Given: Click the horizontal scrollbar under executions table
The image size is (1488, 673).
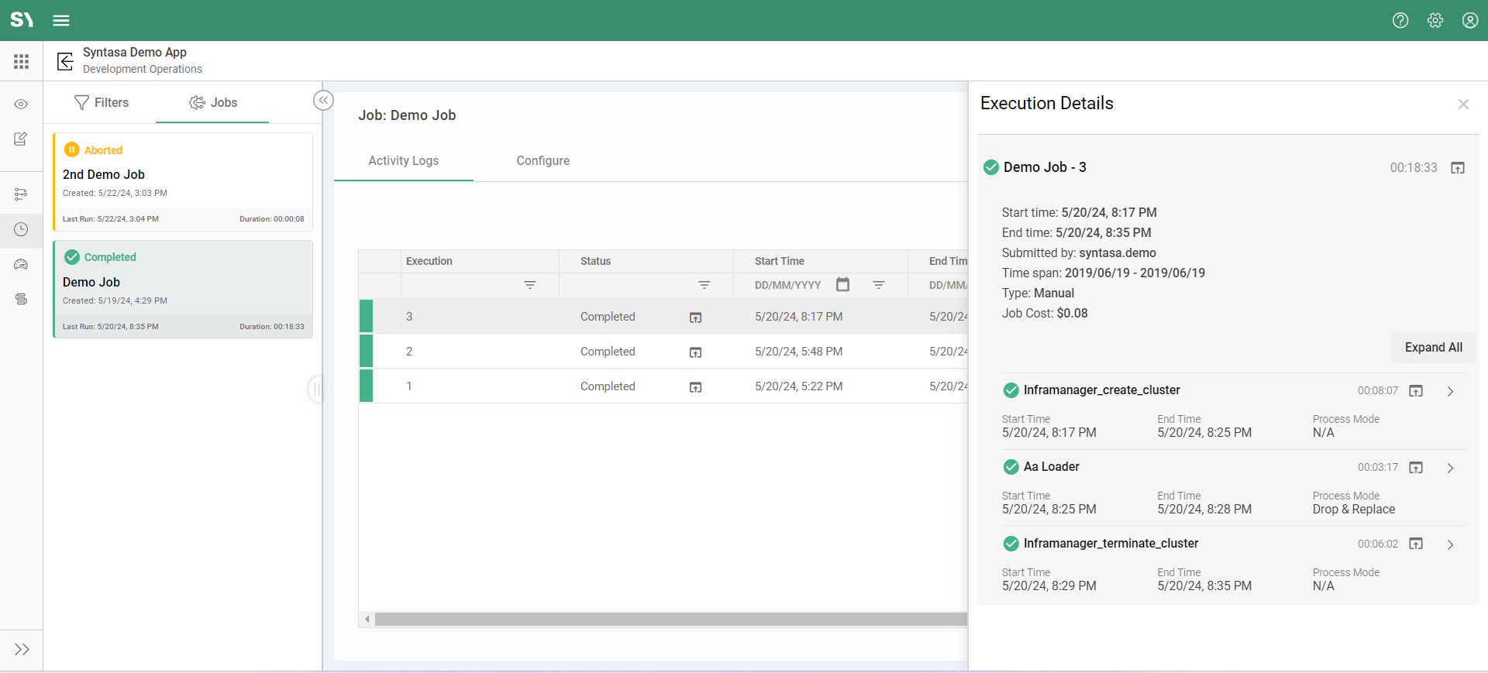Looking at the screenshot, I should 670,620.
